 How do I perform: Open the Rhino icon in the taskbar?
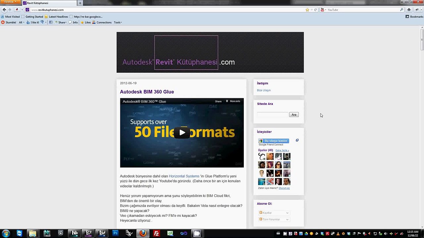pos(129,233)
